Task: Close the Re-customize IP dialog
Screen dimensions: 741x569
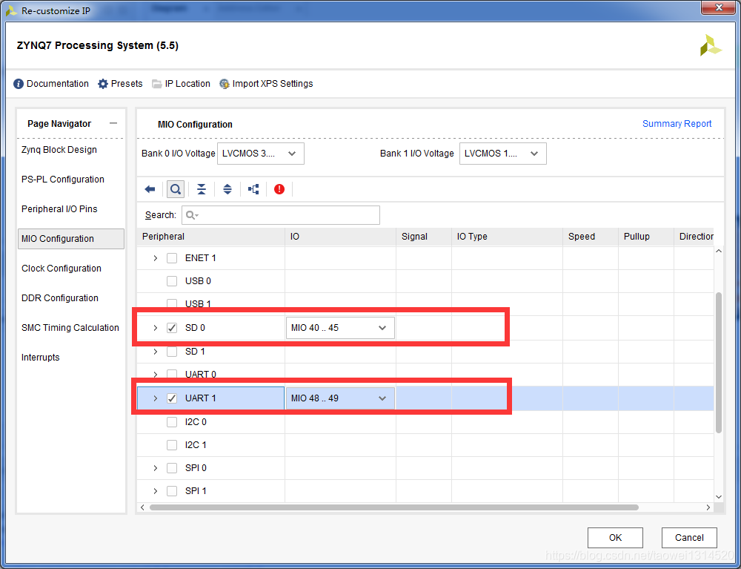Action: tap(719, 7)
